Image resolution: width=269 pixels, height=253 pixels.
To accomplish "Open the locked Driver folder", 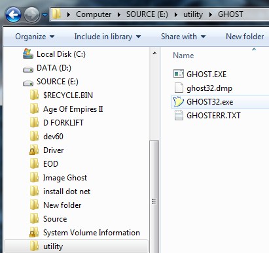I will [x=54, y=150].
